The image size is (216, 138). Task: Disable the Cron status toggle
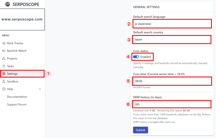coord(136,57)
